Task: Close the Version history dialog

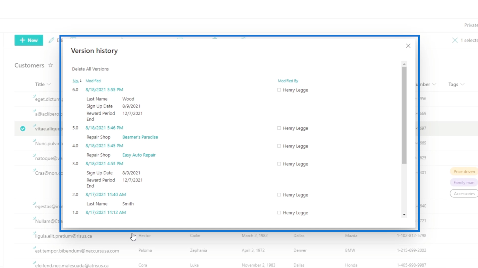Action: (x=408, y=46)
